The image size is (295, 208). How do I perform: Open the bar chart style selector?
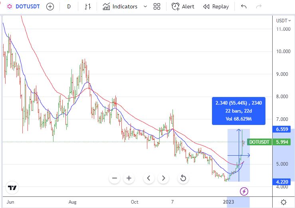(88, 7)
